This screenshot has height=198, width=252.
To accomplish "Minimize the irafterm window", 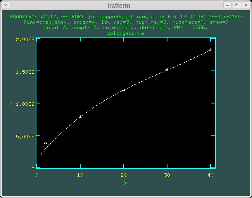I will click(x=228, y=5).
